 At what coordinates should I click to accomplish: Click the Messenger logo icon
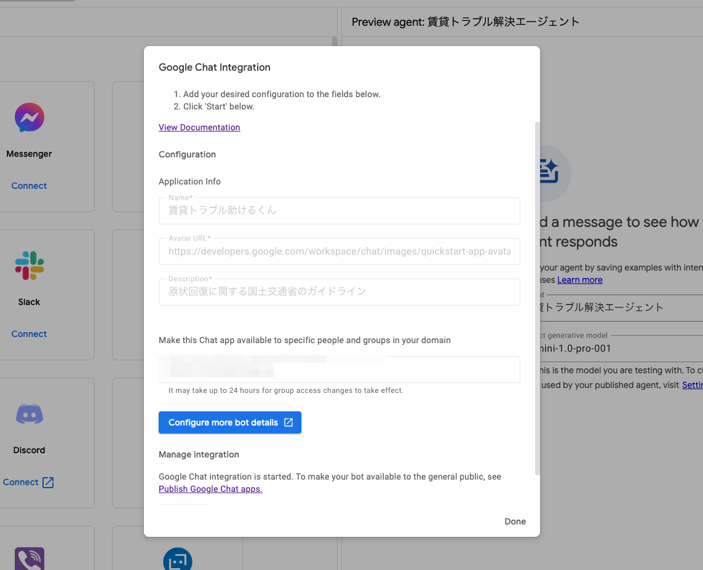(29, 117)
